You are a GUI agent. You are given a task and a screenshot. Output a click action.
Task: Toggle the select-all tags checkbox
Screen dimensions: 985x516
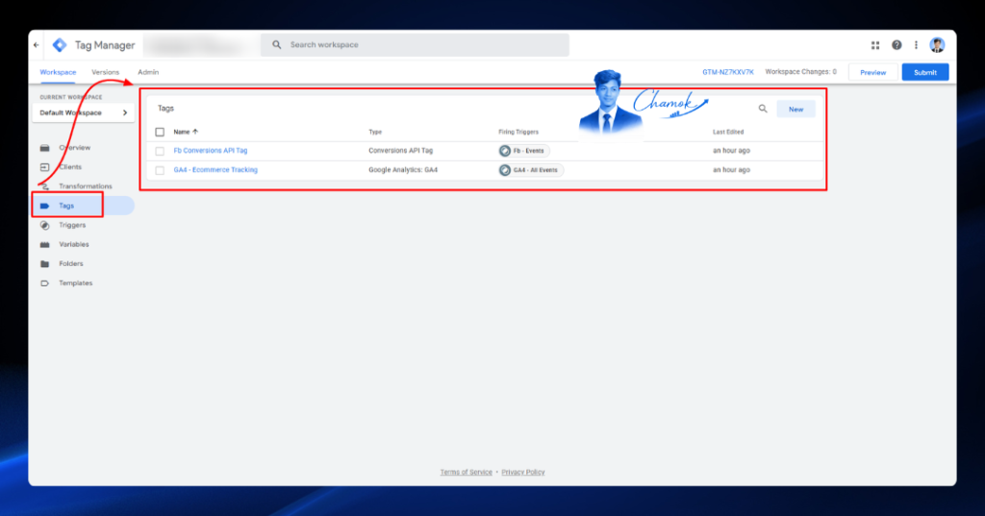(x=160, y=133)
